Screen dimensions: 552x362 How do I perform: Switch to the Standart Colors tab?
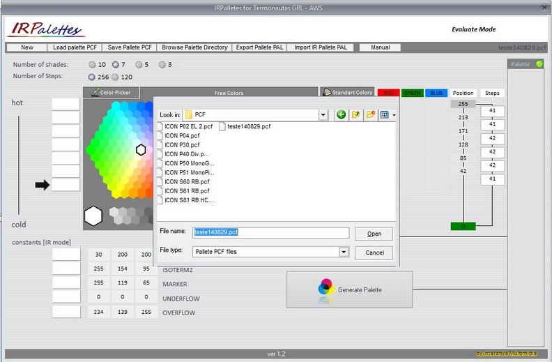(347, 92)
